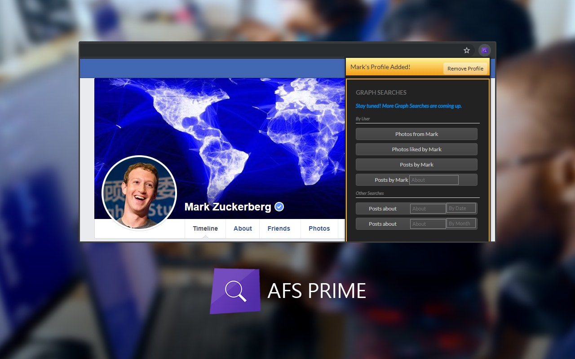Viewport: 575px width, 359px height.
Task: Run the Photos from Mark graph search
Action: (416, 134)
